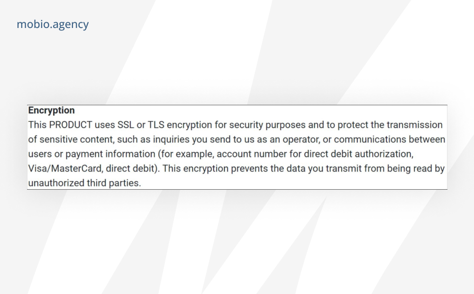Screen dimensions: 474x294
Task: Click the words 'payment information'
Action: coord(110,154)
